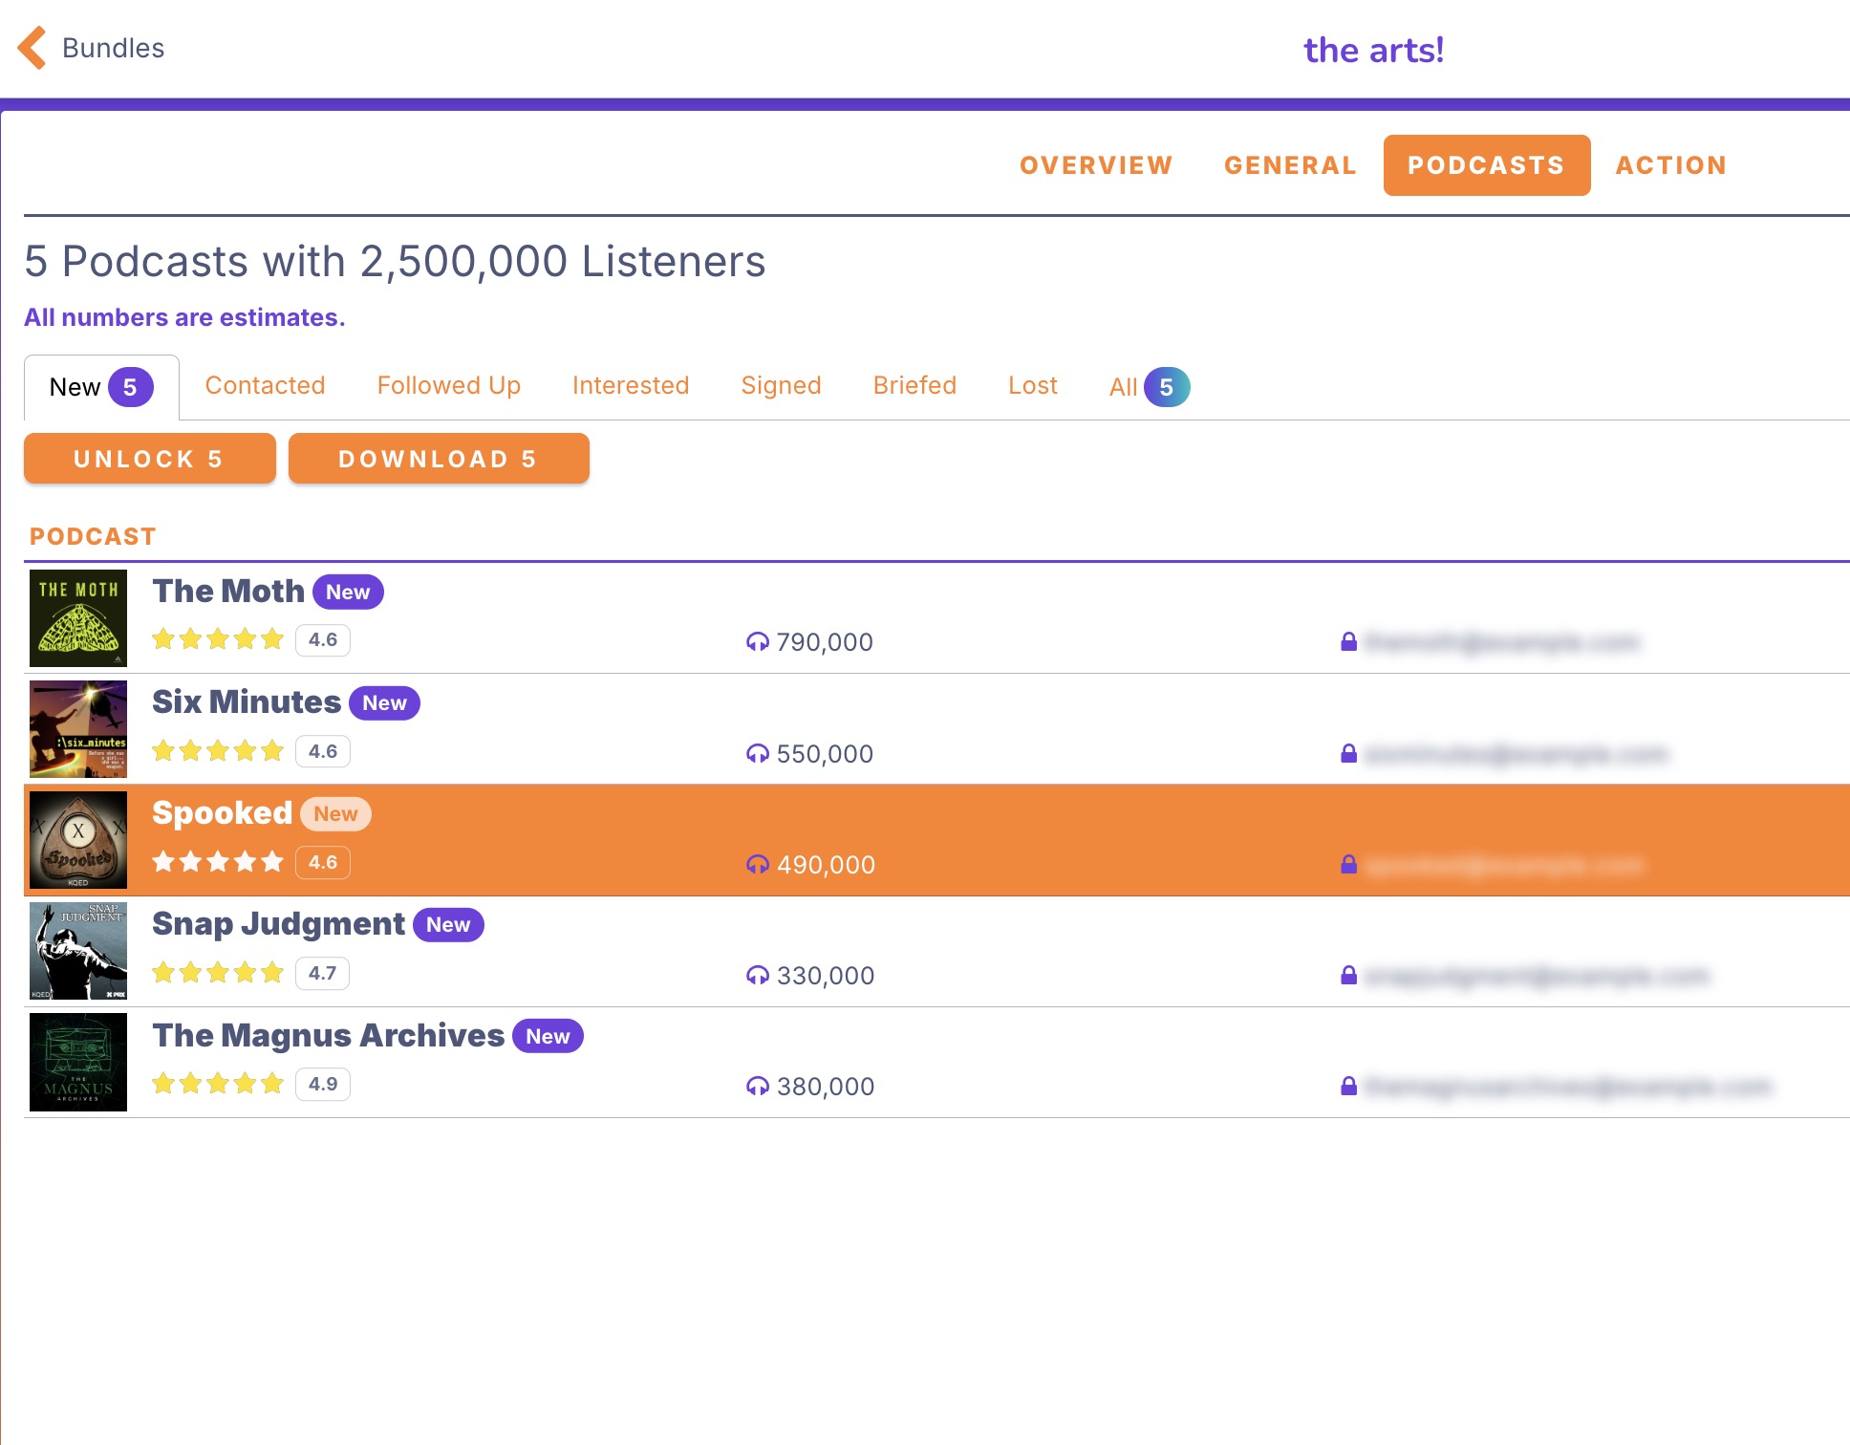Switch to the Overview tab
This screenshot has height=1445, width=1850.
(1096, 165)
